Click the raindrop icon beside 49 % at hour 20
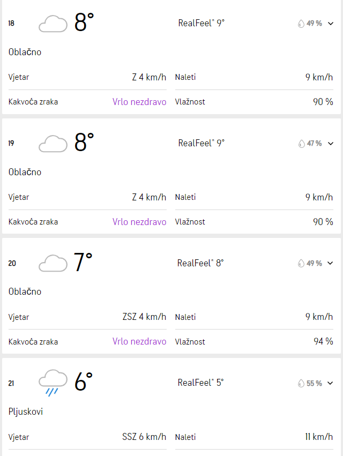Image resolution: width=343 pixels, height=456 pixels. click(301, 263)
